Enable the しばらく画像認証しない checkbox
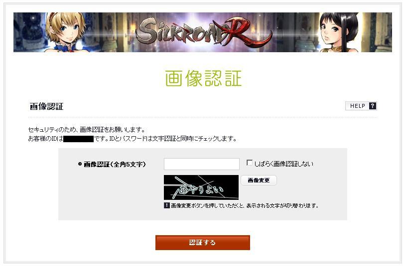The image size is (404, 266). pos(249,163)
